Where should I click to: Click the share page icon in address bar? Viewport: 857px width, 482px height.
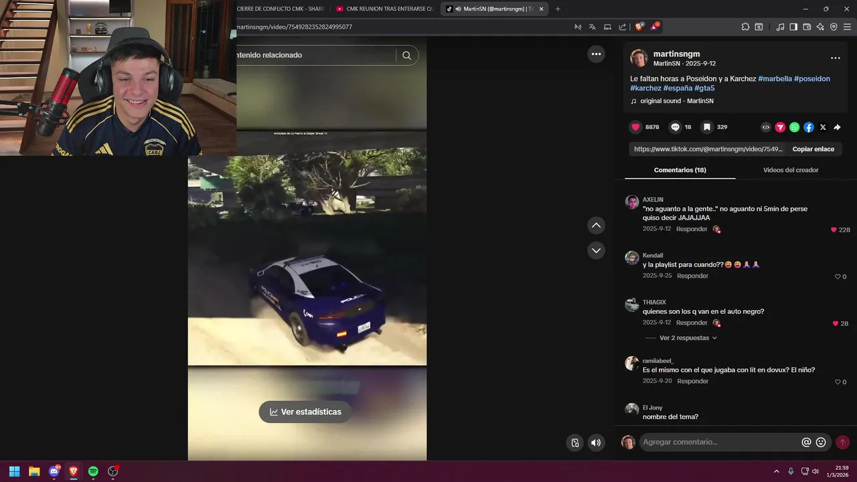tap(623, 27)
